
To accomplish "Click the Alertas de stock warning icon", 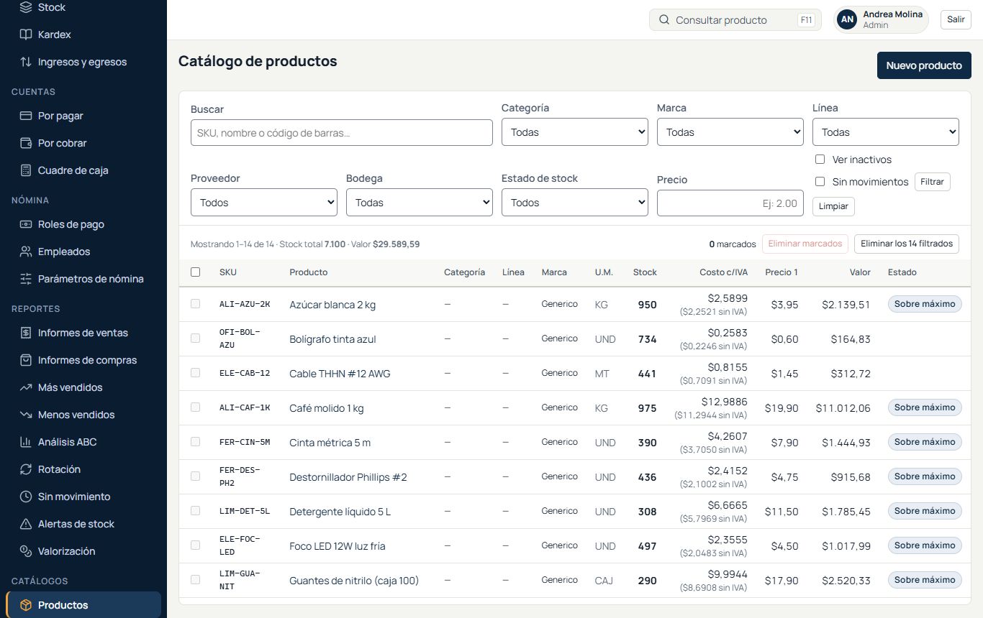I will pyautogui.click(x=26, y=524).
